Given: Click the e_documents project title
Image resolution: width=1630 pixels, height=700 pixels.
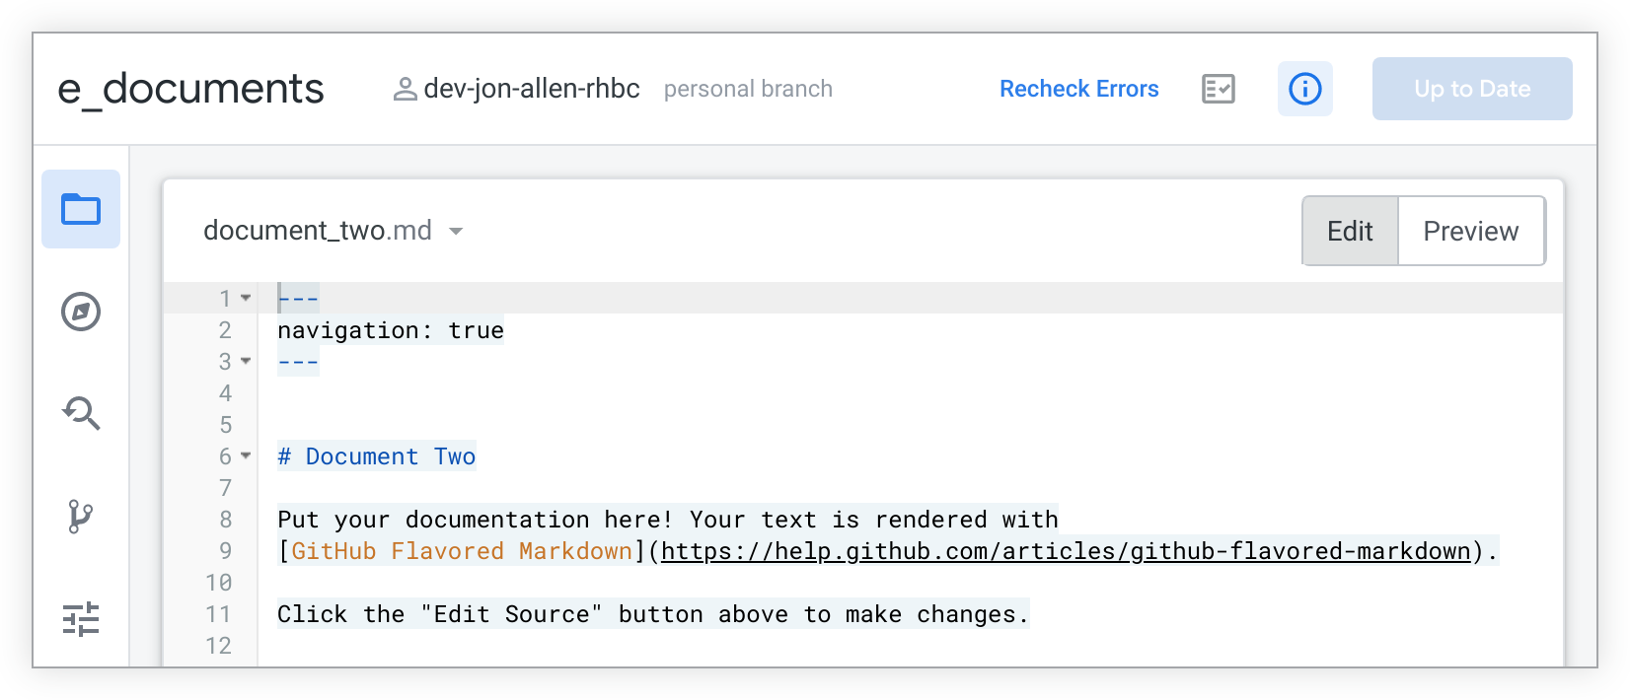Looking at the screenshot, I should click(190, 89).
